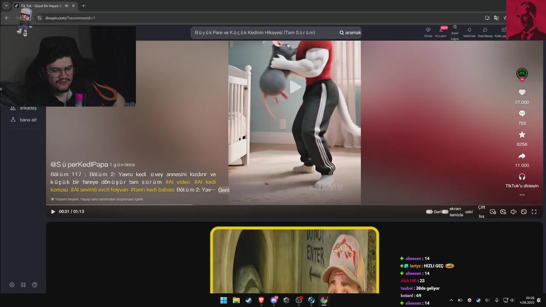Open a new browser tab
This screenshot has width=546, height=307.
[x=84, y=6]
